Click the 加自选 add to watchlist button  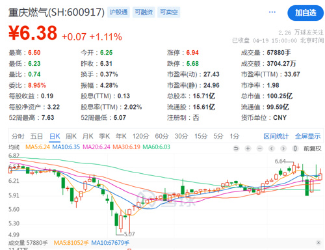click(305, 13)
